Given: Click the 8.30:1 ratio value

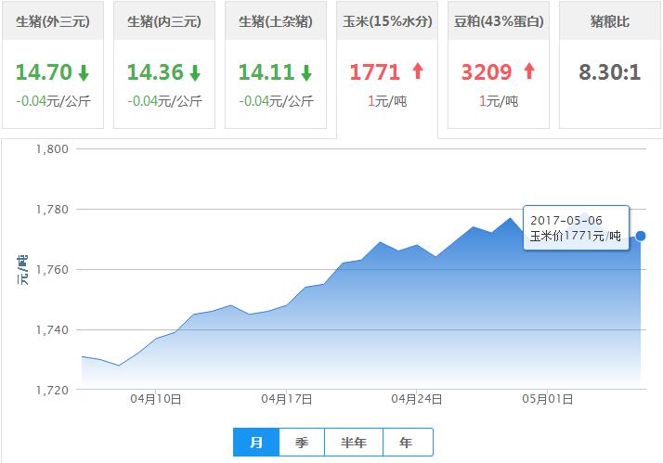Looking at the screenshot, I should click(x=610, y=72).
